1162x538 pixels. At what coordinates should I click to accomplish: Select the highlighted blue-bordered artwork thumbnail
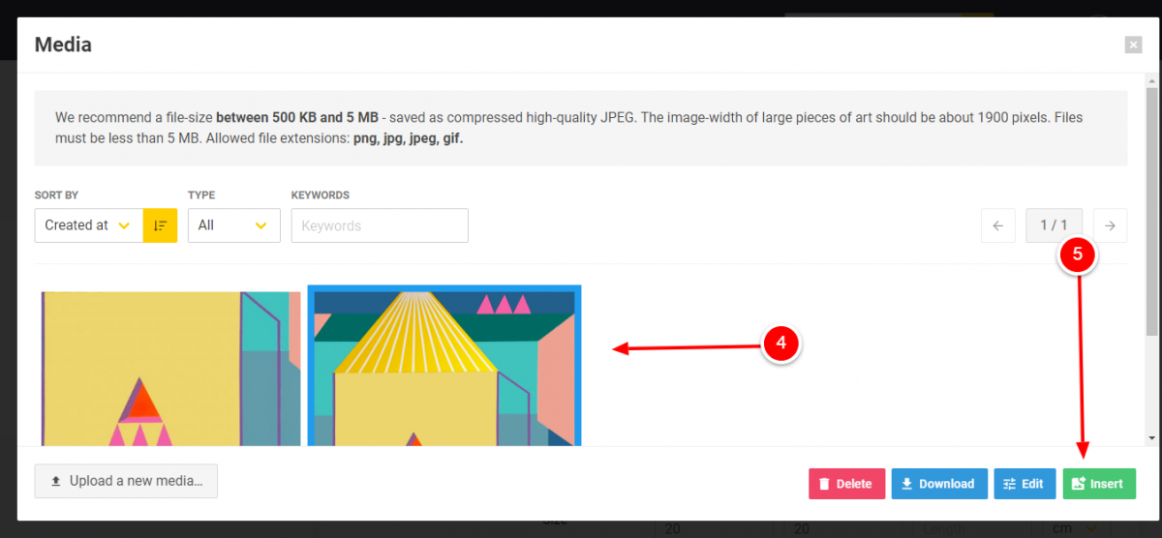point(444,366)
